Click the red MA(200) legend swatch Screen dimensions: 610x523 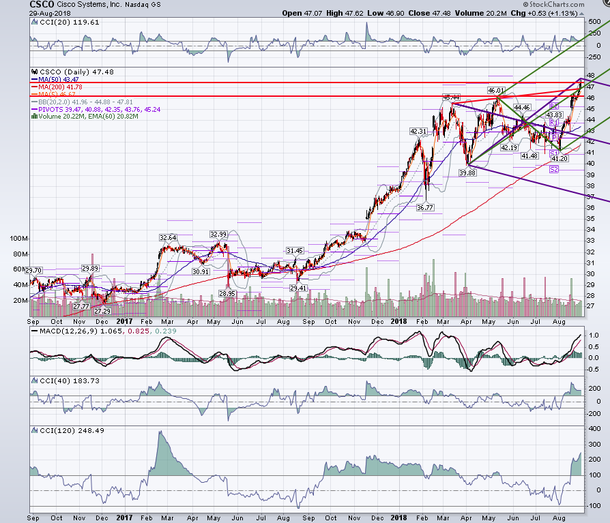[34, 87]
